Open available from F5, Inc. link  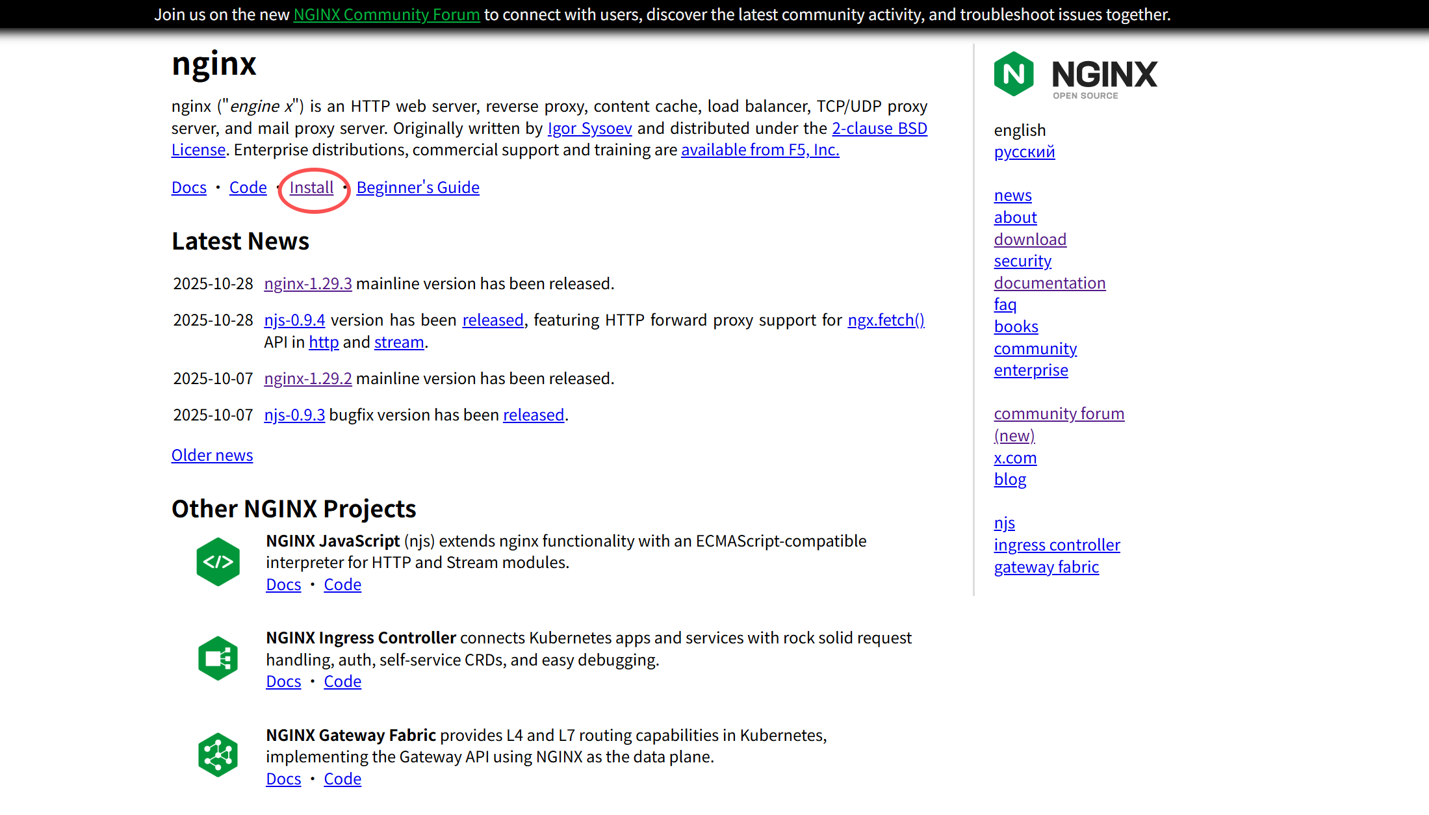tap(760, 150)
